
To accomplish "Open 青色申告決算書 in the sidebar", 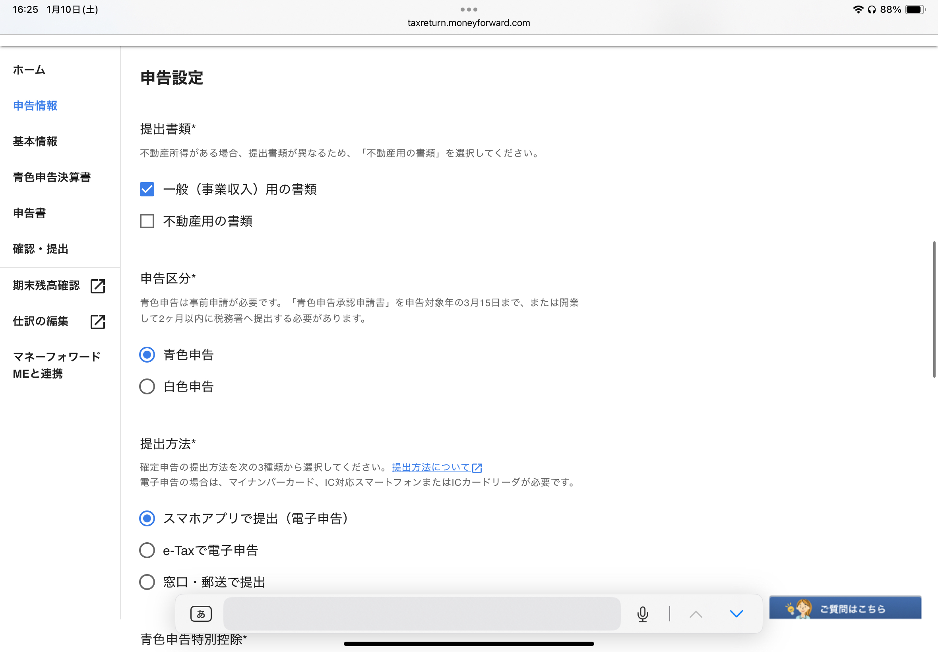I will pos(52,177).
